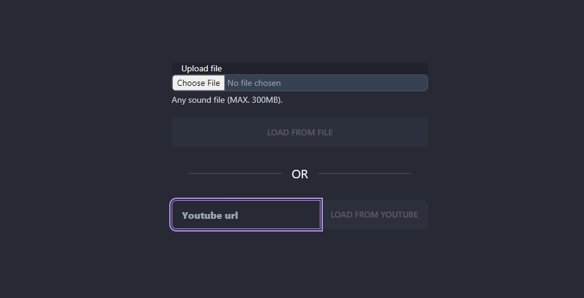Image resolution: width=584 pixels, height=298 pixels.
Task: Click the dark strip behind the Upload file label
Action: [x=324, y=68]
